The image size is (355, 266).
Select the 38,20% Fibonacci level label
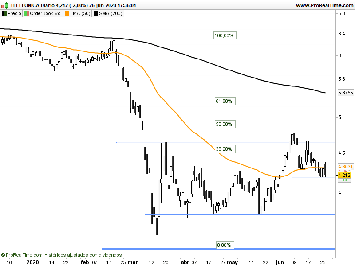[225, 149]
